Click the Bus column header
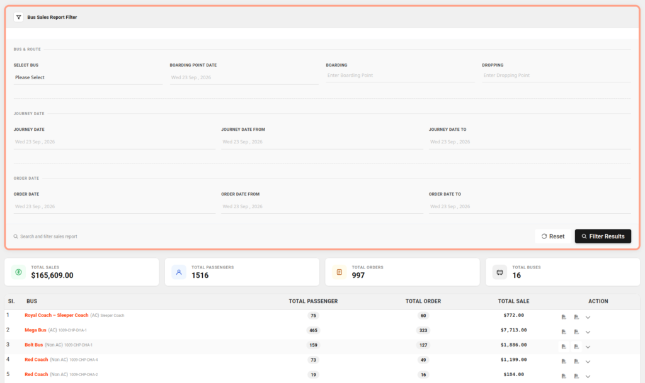The width and height of the screenshot is (645, 383). [x=31, y=301]
